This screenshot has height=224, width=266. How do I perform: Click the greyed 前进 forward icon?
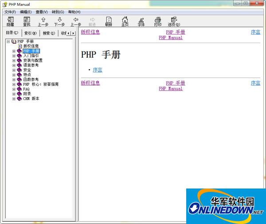pyautogui.click(x=92, y=22)
